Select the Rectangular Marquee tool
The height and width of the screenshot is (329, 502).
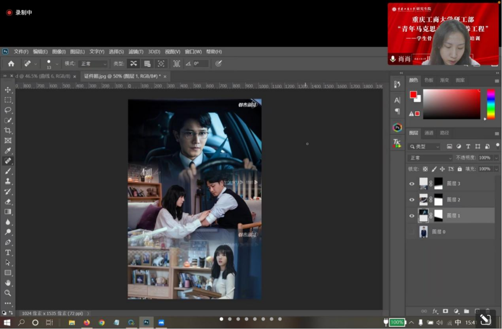8,100
